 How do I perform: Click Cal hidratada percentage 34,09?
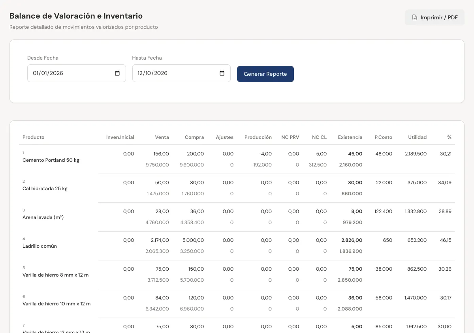click(x=445, y=183)
